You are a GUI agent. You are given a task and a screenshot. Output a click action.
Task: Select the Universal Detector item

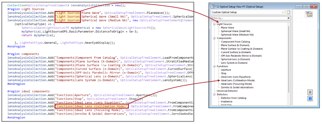click(227, 91)
